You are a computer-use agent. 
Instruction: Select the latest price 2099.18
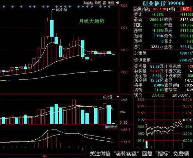pos(157,20)
